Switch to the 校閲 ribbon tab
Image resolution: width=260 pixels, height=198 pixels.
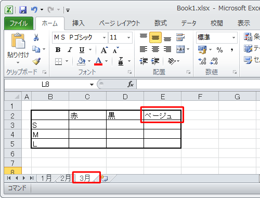point(217,23)
